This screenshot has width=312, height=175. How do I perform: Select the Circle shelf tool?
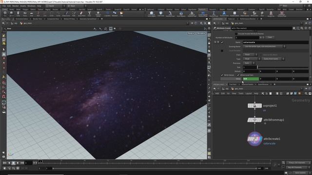pyautogui.click(x=52, y=14)
